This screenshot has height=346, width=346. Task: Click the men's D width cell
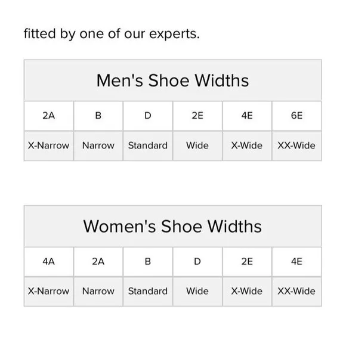[x=148, y=116]
